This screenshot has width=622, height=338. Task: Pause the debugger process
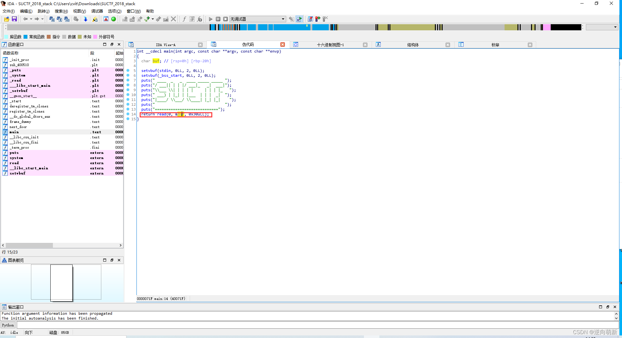218,19
